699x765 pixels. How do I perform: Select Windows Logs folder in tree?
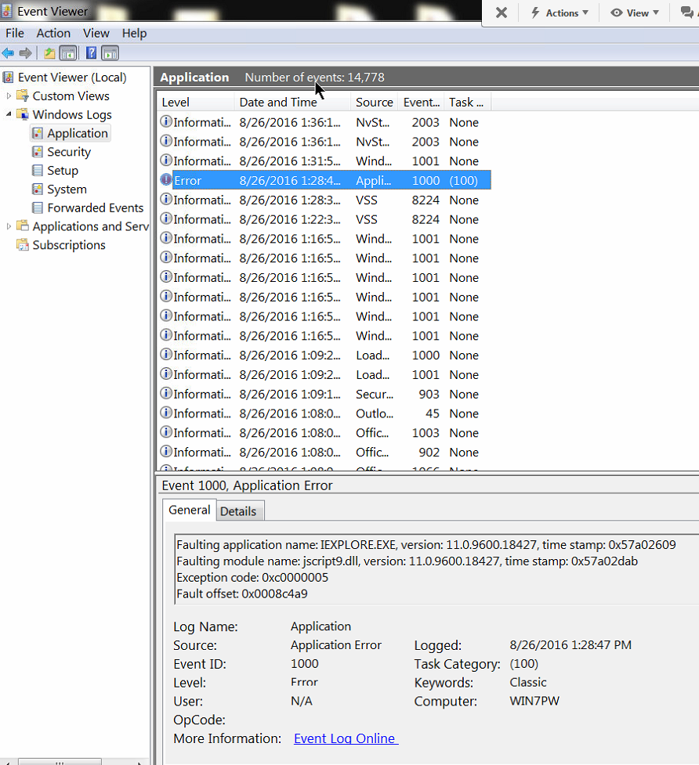(x=72, y=114)
